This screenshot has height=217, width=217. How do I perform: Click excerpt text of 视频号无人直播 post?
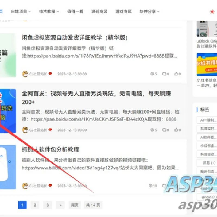[100, 116]
